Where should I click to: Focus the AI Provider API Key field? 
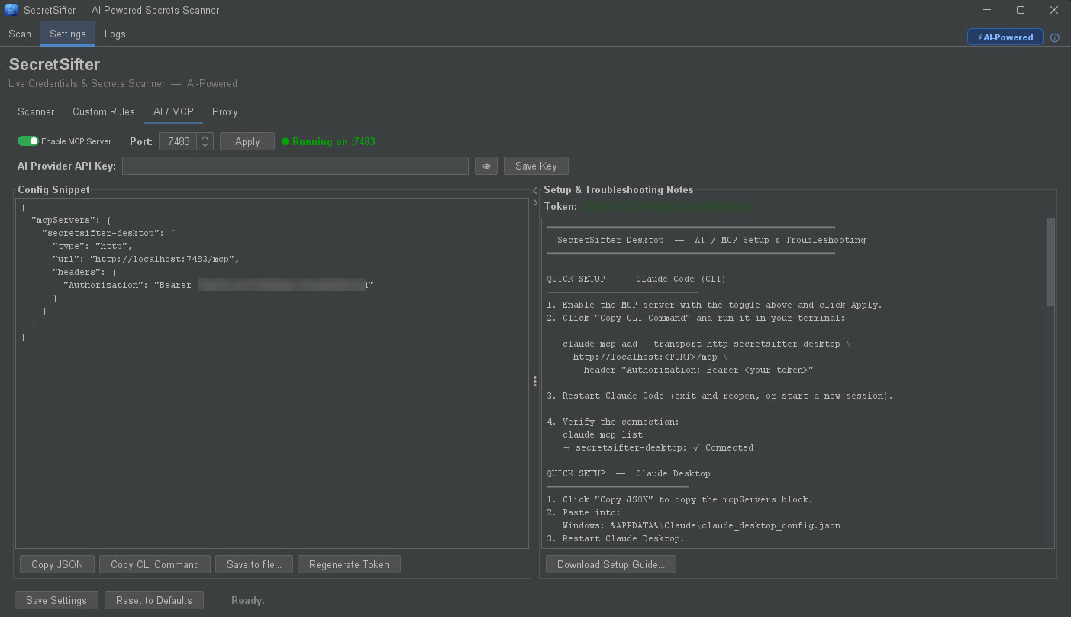[295, 166]
